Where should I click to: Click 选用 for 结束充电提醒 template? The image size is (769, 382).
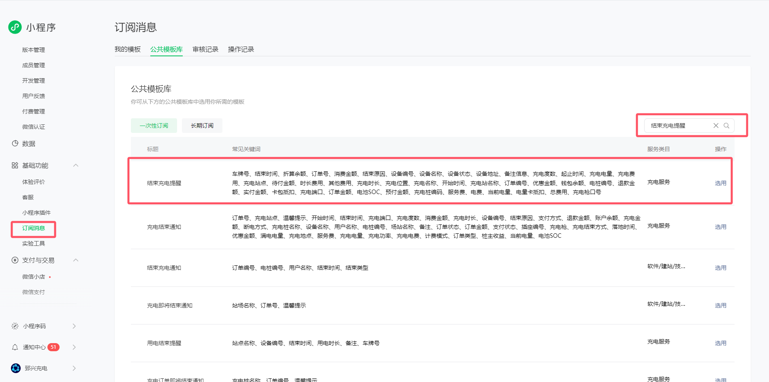720,183
